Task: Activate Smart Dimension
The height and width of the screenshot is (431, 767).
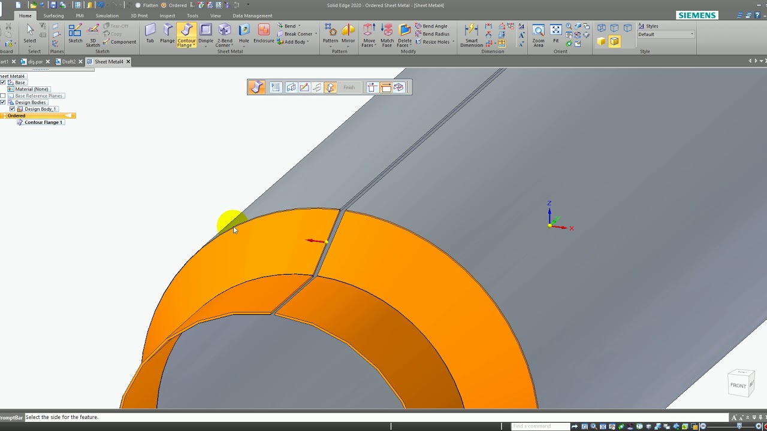Action: click(x=472, y=35)
